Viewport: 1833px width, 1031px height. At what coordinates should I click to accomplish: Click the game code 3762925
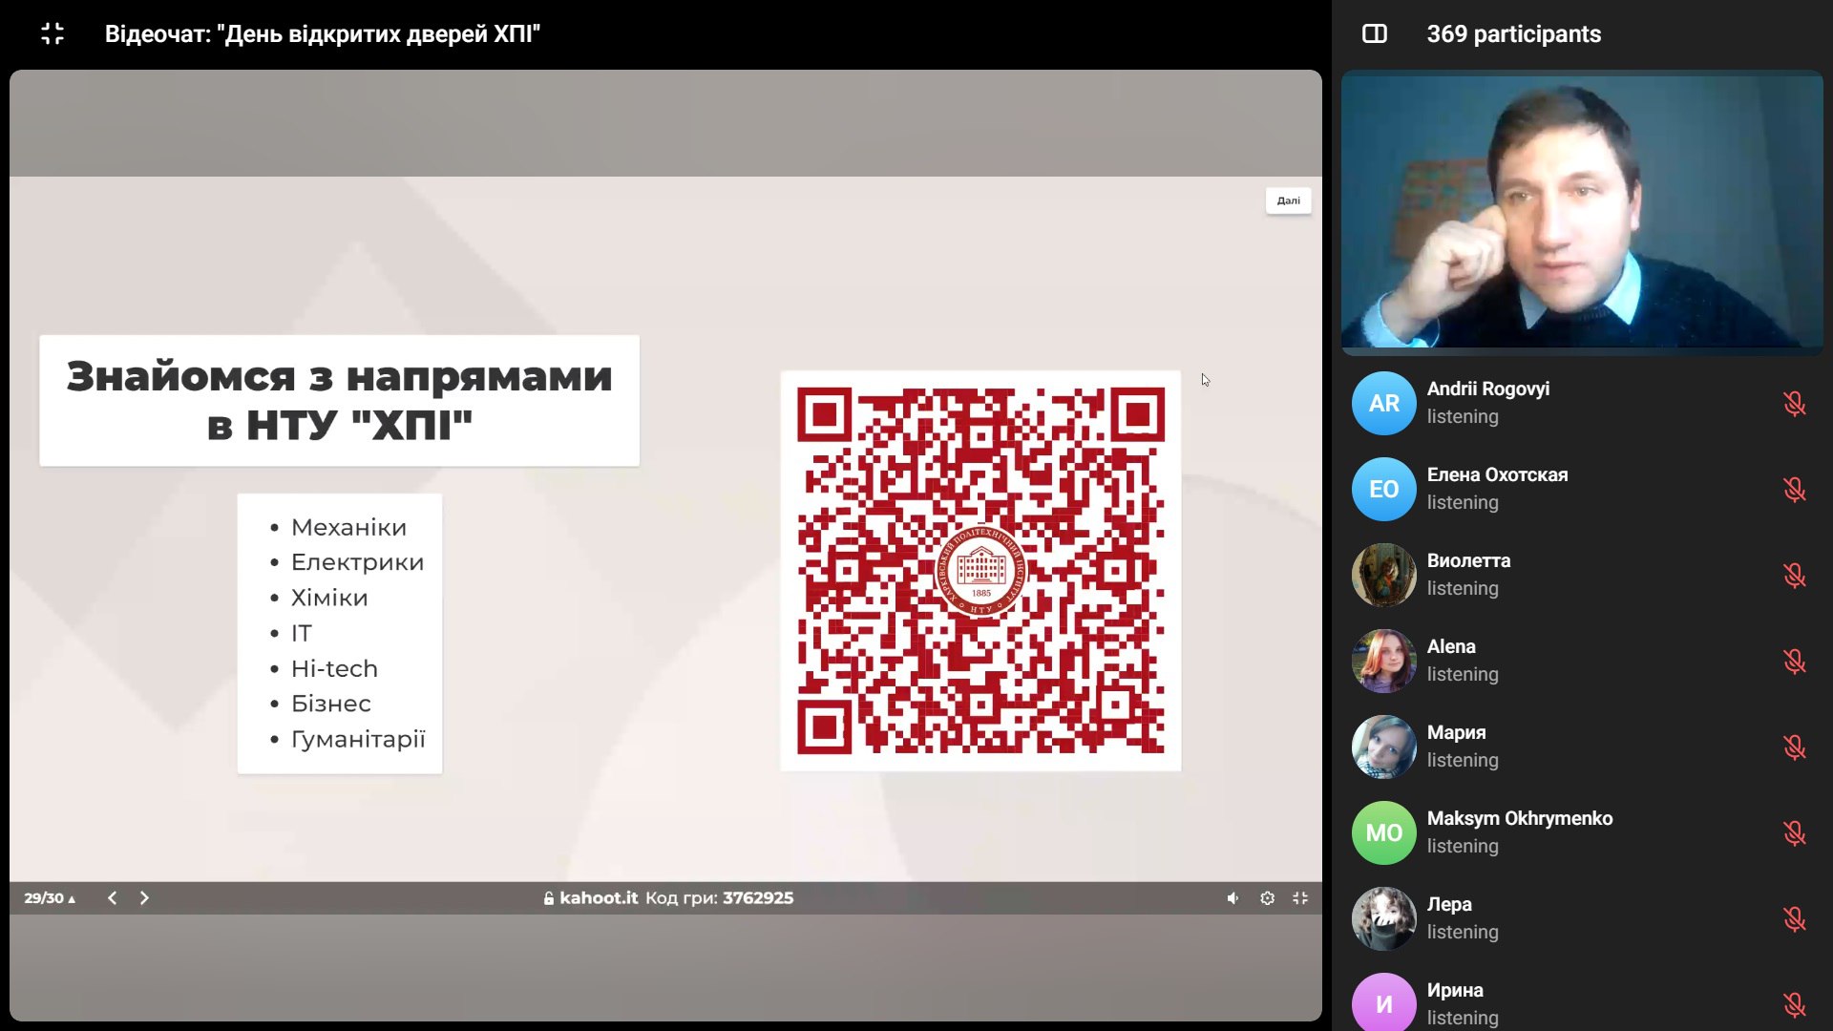tap(758, 898)
